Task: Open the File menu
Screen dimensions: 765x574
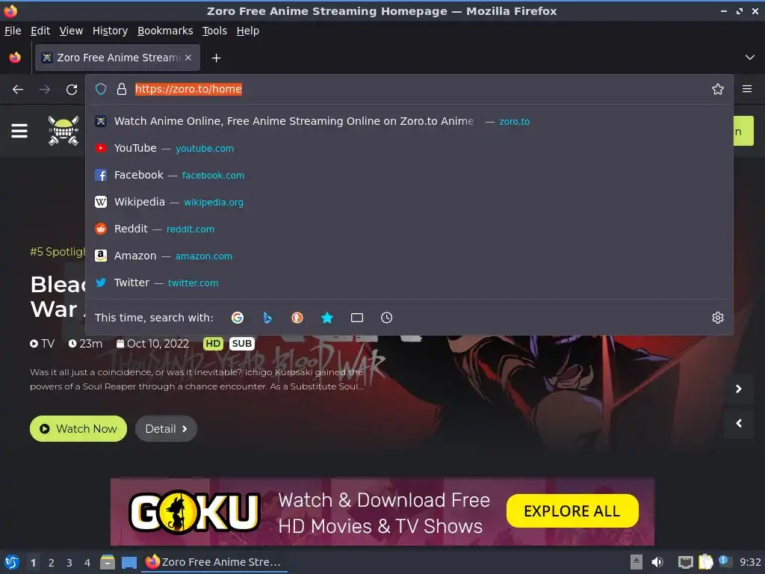Action: pos(13,31)
